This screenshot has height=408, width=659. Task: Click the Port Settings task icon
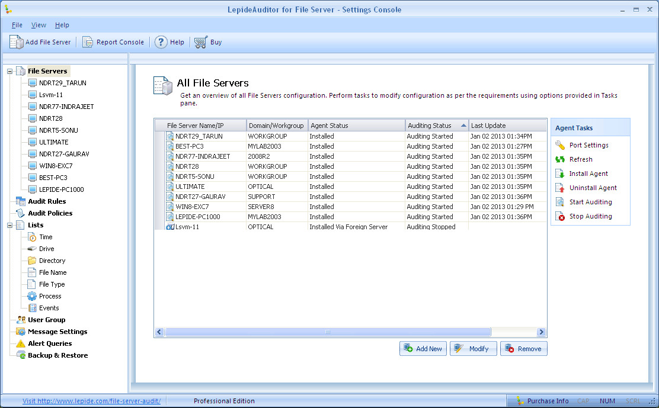coord(560,145)
